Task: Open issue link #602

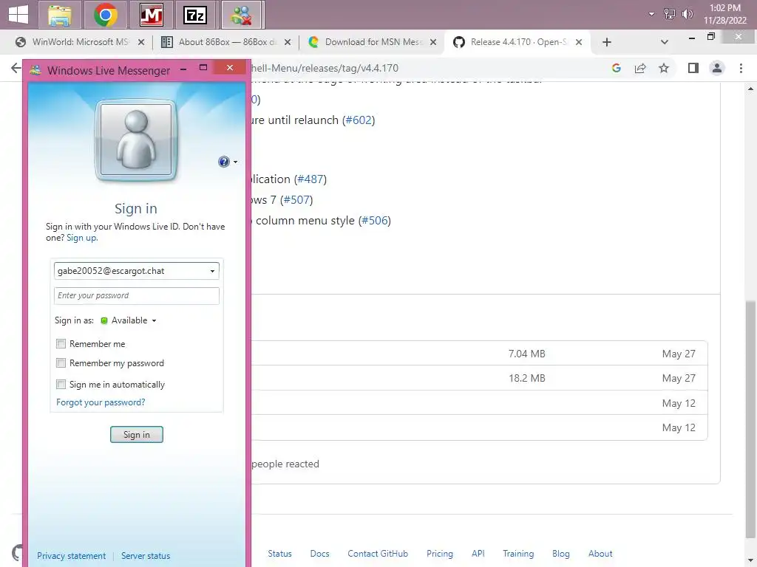Action: pyautogui.click(x=360, y=120)
